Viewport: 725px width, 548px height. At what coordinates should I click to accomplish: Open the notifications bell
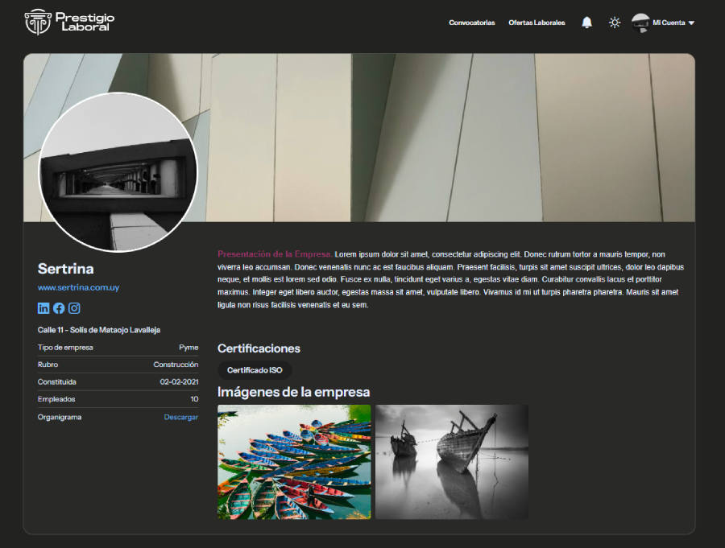pos(586,23)
